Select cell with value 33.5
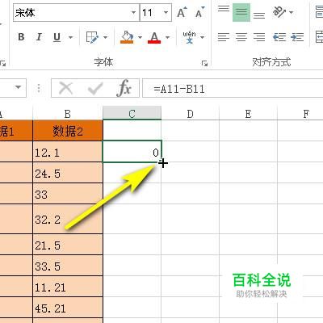The image size is (323, 323). pyautogui.click(x=68, y=266)
